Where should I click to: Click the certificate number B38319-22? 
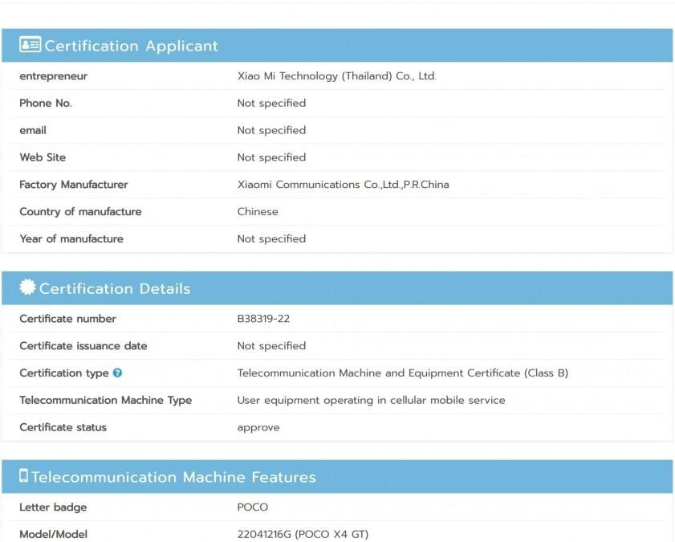263,319
